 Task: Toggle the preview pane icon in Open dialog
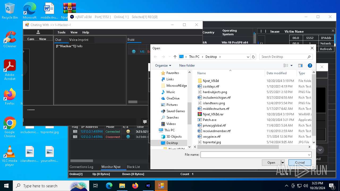300,66
